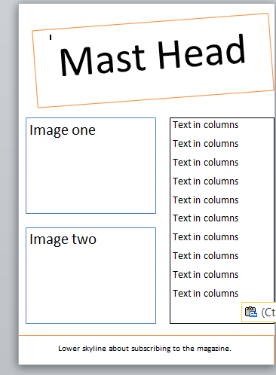276x375 pixels.
Task: Click the first "Text in columns" line
Action: coord(205,125)
